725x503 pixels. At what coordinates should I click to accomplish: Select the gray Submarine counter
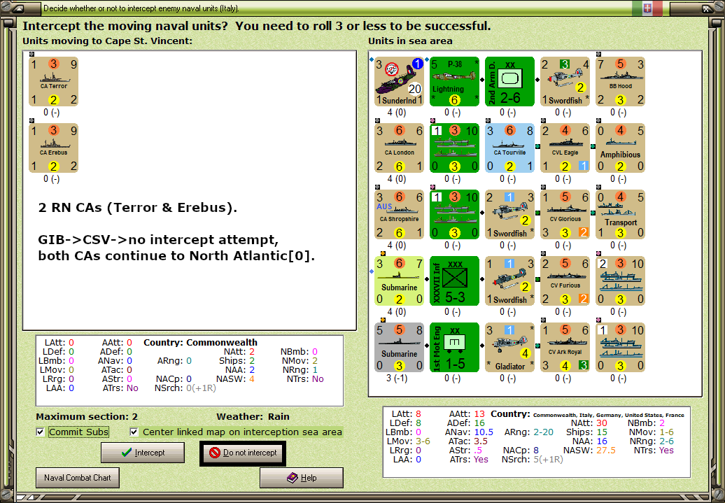[400, 348]
